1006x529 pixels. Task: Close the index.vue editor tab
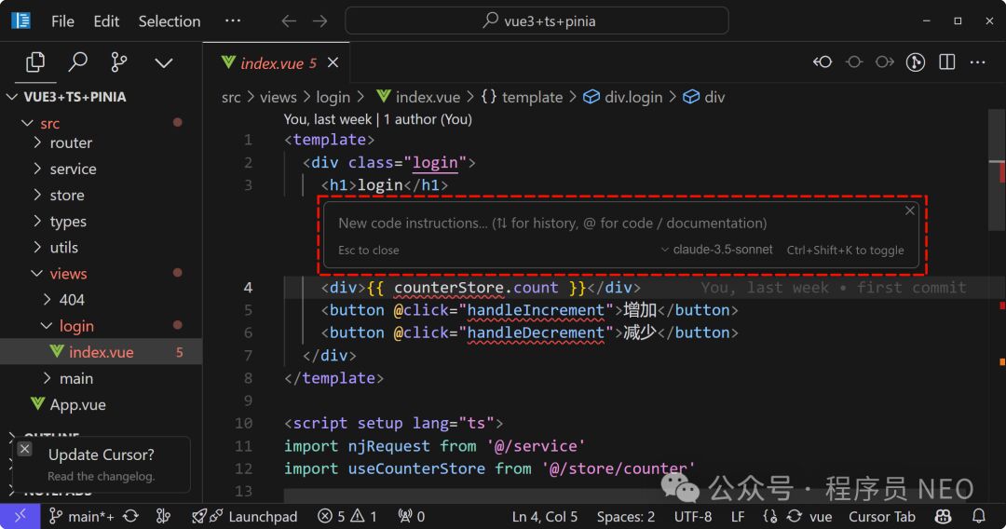coord(333,62)
